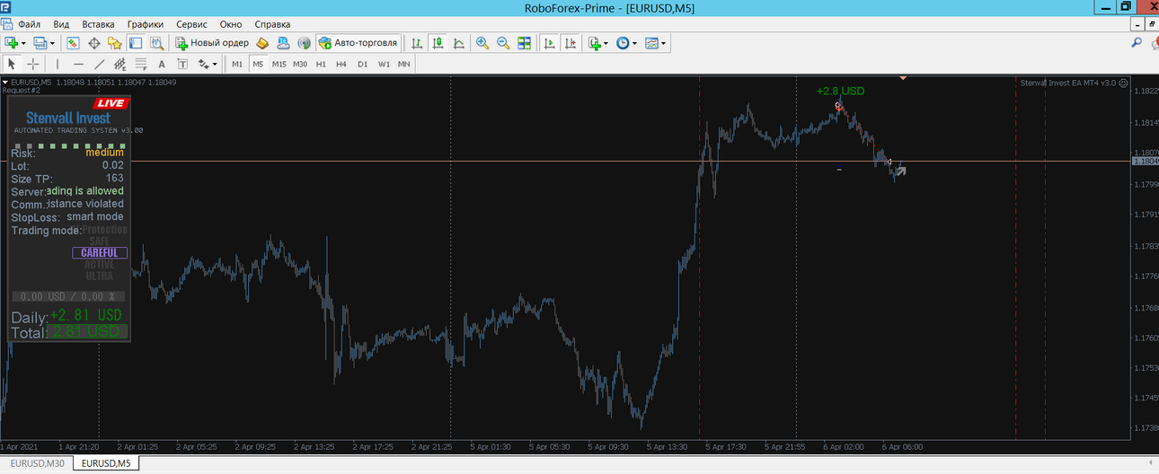Set timeframe to H1
Screen dimensions: 1159x474
[x=321, y=64]
